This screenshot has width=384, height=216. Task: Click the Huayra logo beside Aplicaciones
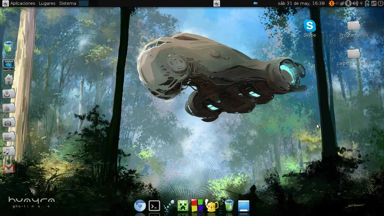pyautogui.click(x=5, y=3)
